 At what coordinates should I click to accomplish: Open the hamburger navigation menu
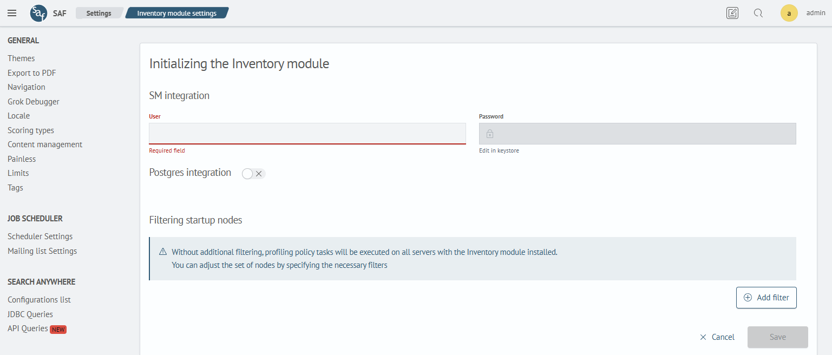(12, 13)
